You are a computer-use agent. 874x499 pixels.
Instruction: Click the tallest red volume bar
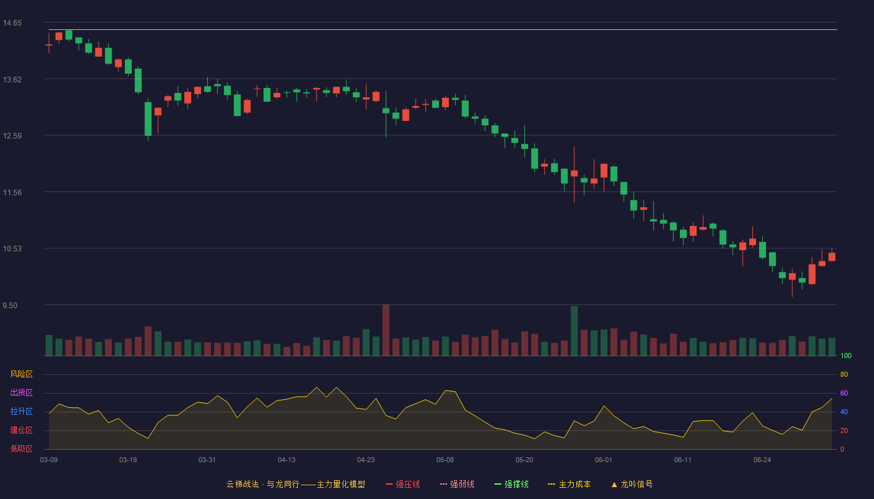point(386,330)
